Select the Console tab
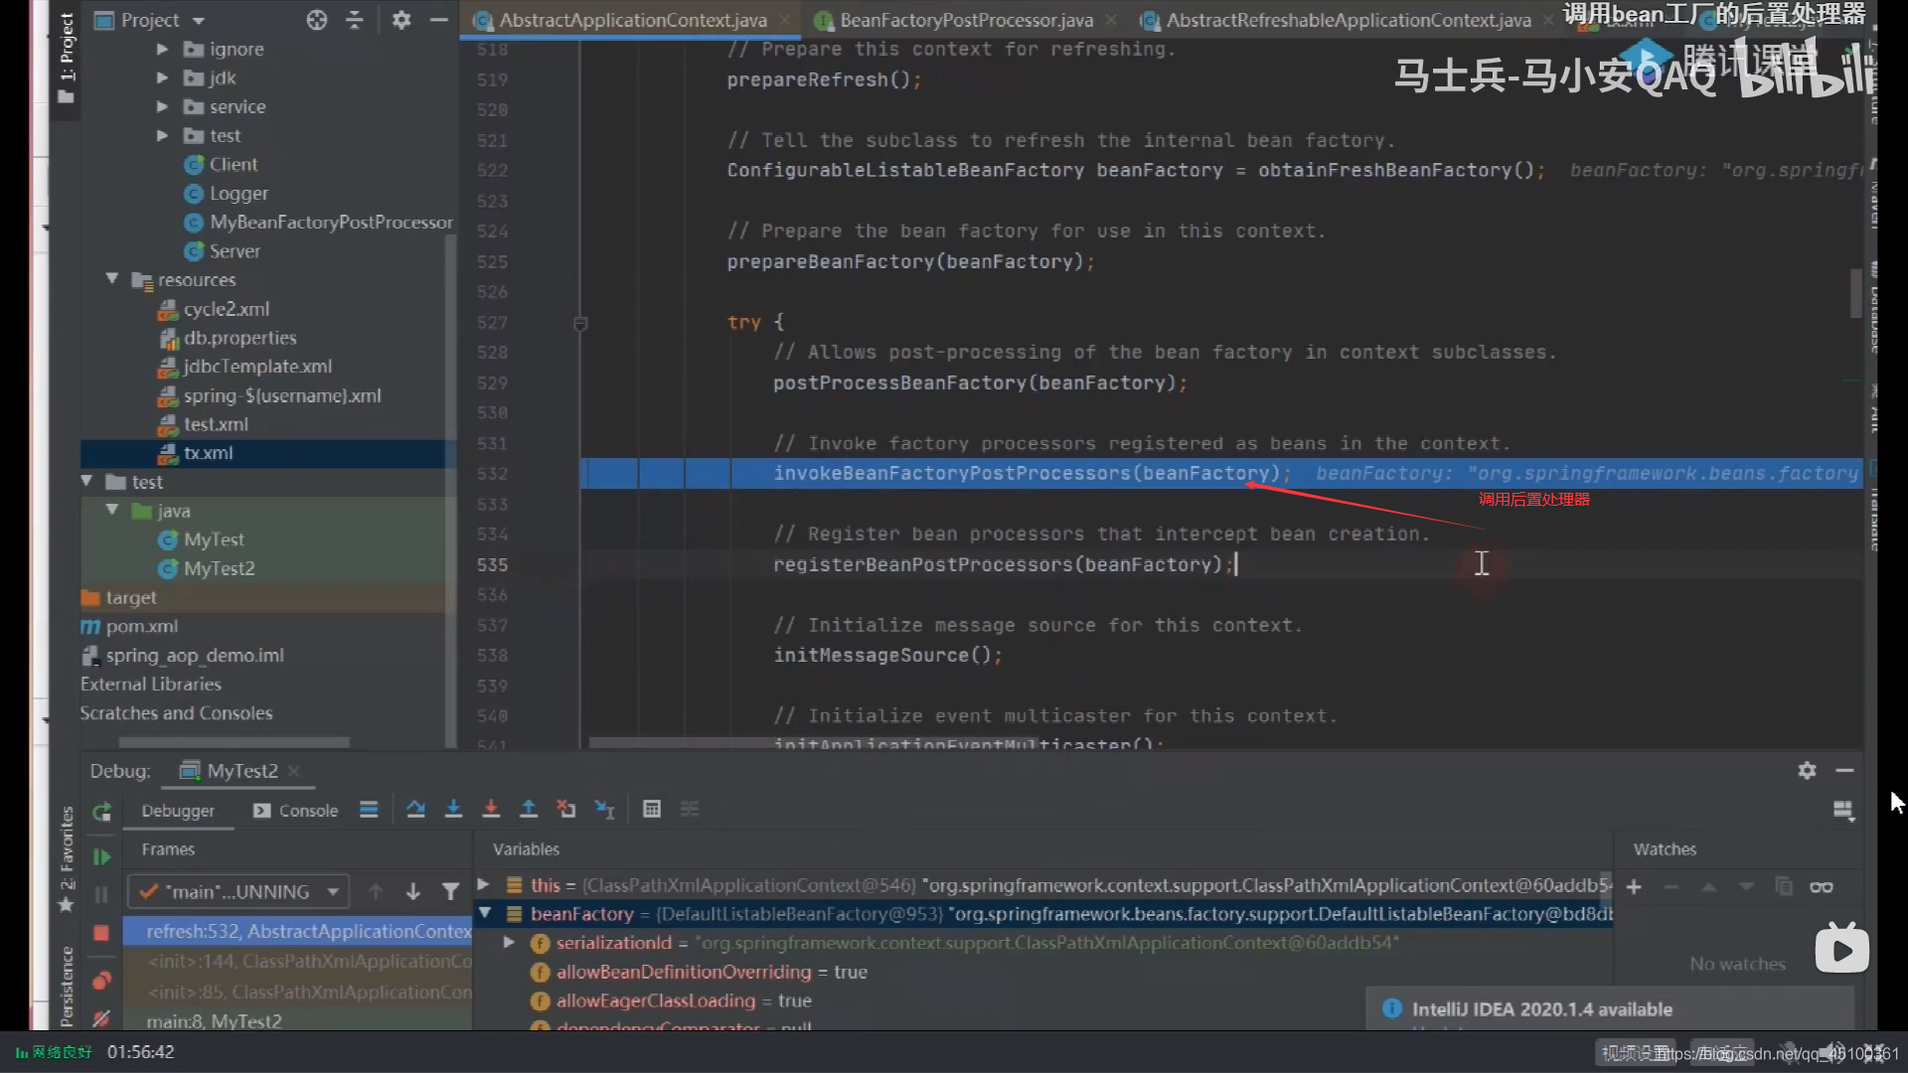1908x1073 pixels. tap(296, 811)
